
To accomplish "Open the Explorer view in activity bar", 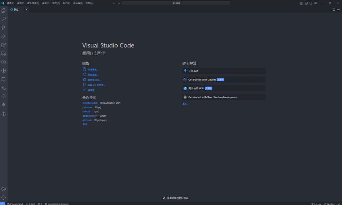I will pyautogui.click(x=3, y=10).
